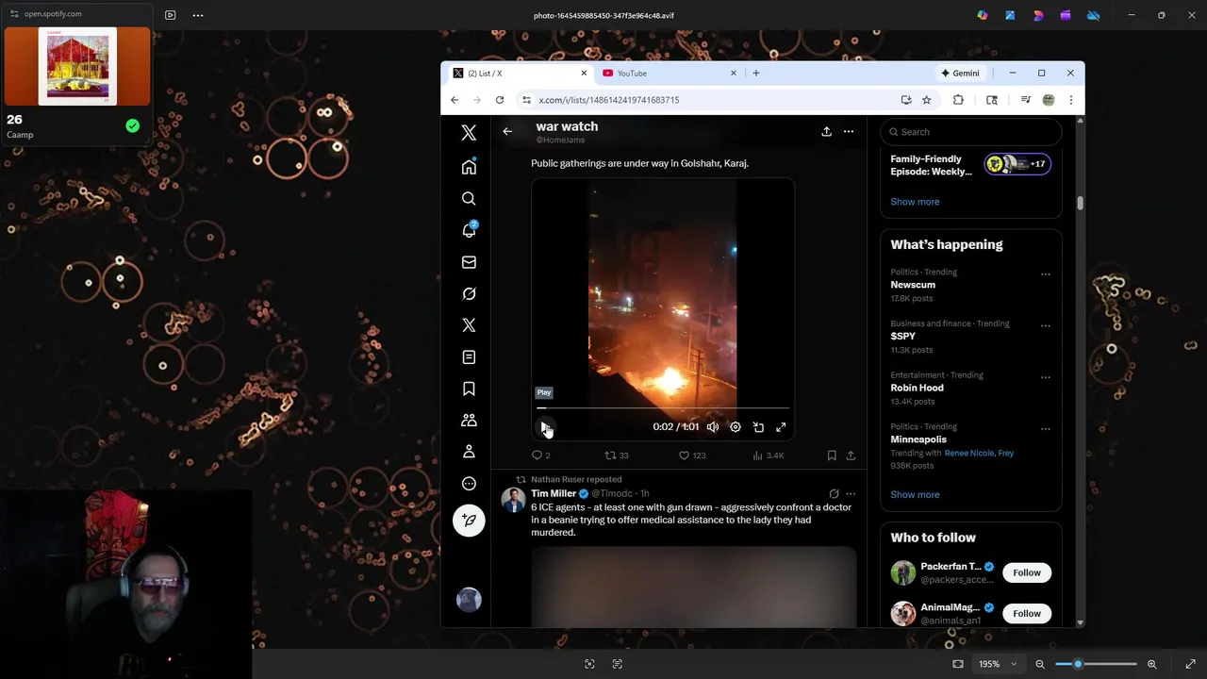The image size is (1207, 679).
Task: Click the Chrome address bar URL
Action: 609,100
